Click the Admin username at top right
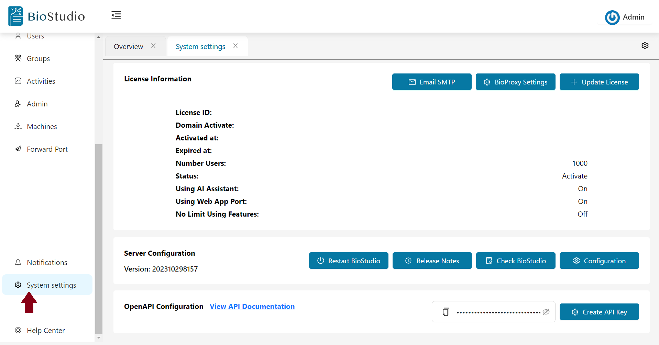This screenshot has height=345, width=659. click(634, 17)
